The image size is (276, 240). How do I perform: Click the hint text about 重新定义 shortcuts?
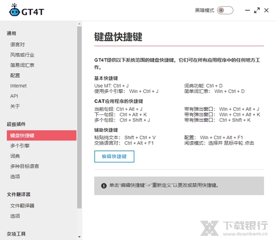point(164,185)
